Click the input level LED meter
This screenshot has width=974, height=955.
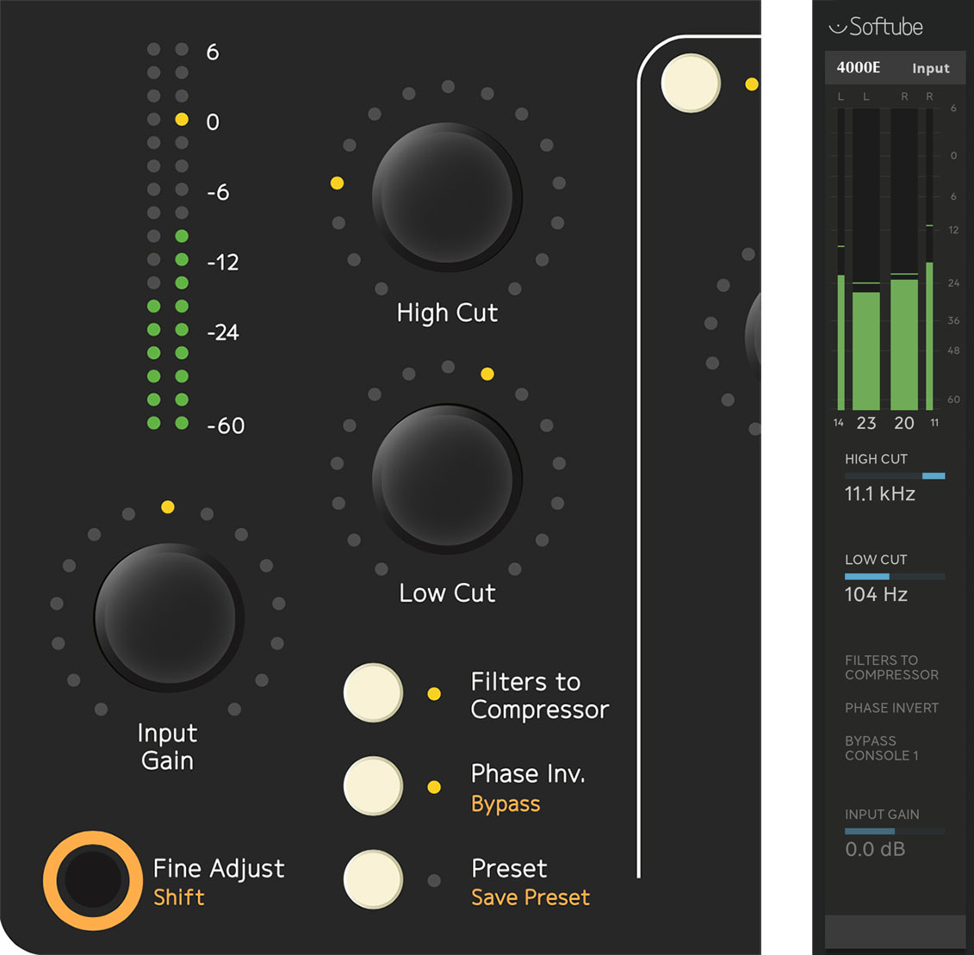(x=168, y=237)
